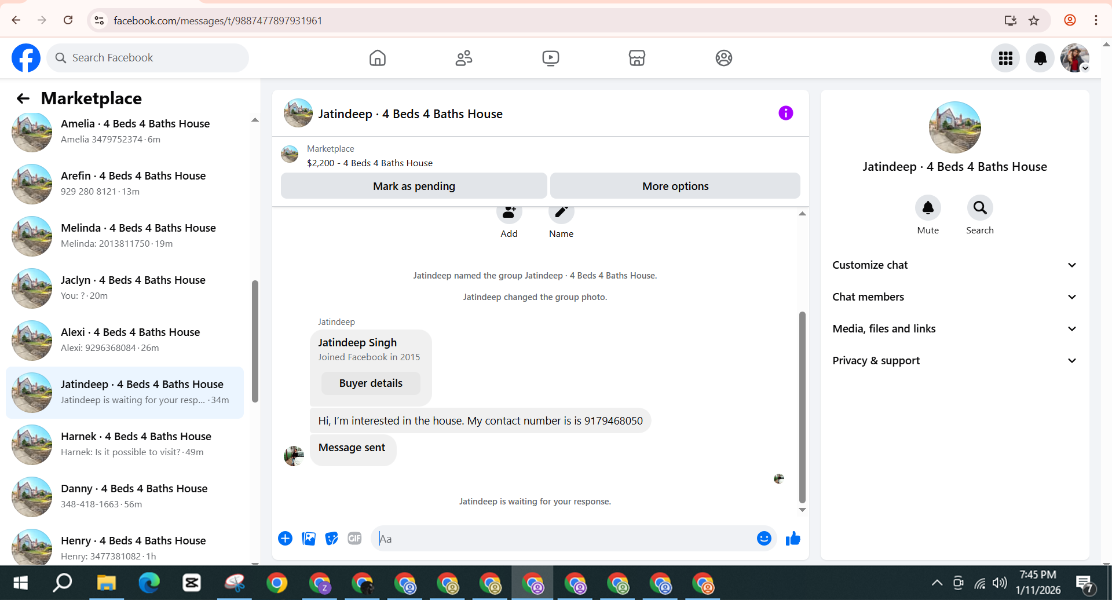Open the Windows Start menu
The height and width of the screenshot is (600, 1112).
(21, 583)
